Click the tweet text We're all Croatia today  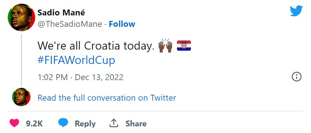tap(96, 46)
